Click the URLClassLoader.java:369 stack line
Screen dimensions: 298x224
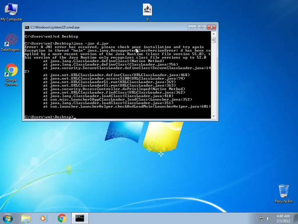(109, 82)
